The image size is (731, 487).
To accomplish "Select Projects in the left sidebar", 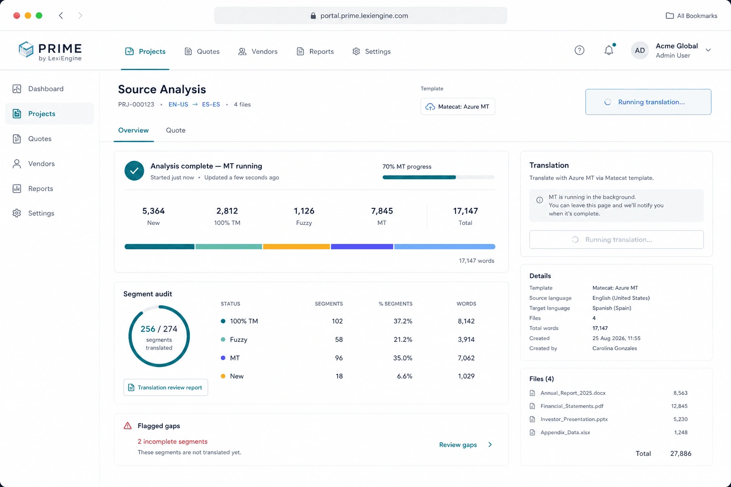I will point(49,114).
